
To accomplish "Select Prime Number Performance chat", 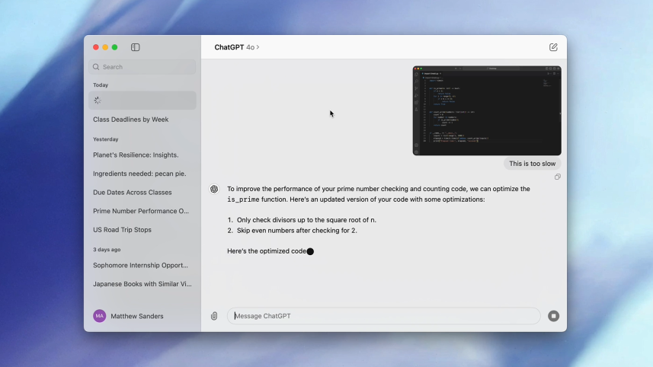I will click(142, 211).
